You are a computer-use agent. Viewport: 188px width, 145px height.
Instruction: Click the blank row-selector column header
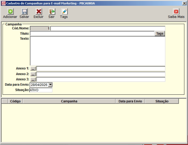pyautogui.click(x=5, y=101)
